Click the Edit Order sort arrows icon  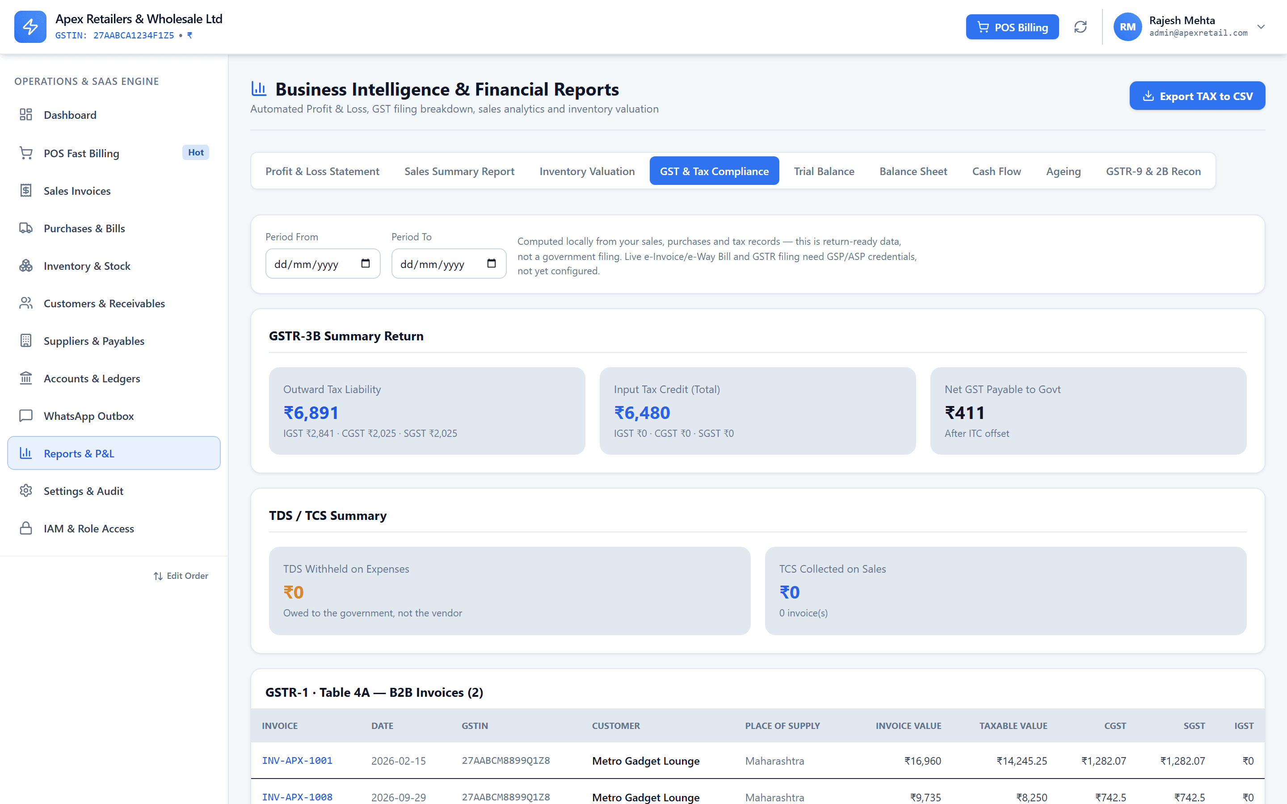click(x=158, y=576)
